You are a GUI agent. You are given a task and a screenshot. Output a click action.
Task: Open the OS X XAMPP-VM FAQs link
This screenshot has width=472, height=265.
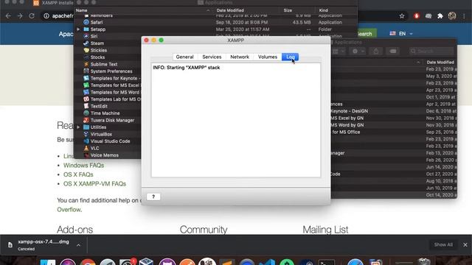coord(94,183)
